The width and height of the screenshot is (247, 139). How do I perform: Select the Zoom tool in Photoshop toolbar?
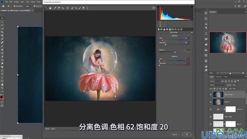[x=2, y=88]
